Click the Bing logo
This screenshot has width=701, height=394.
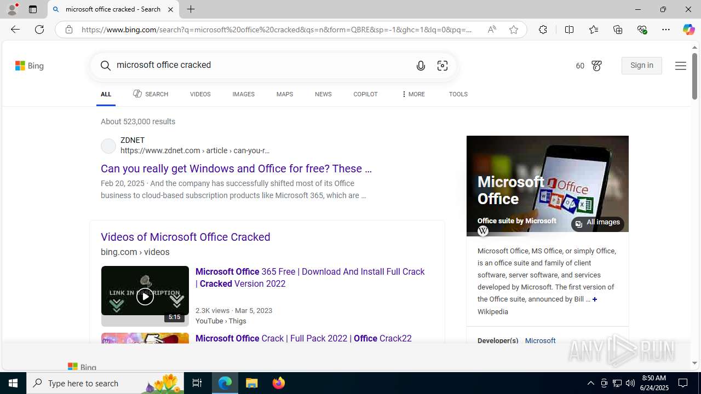point(30,66)
